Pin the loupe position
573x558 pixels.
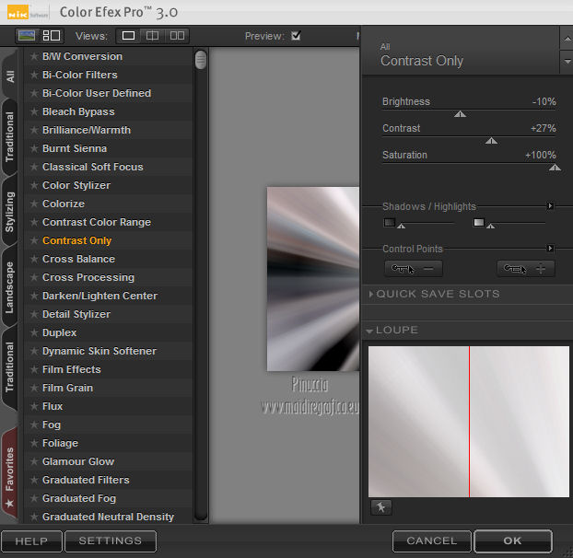pyautogui.click(x=380, y=507)
